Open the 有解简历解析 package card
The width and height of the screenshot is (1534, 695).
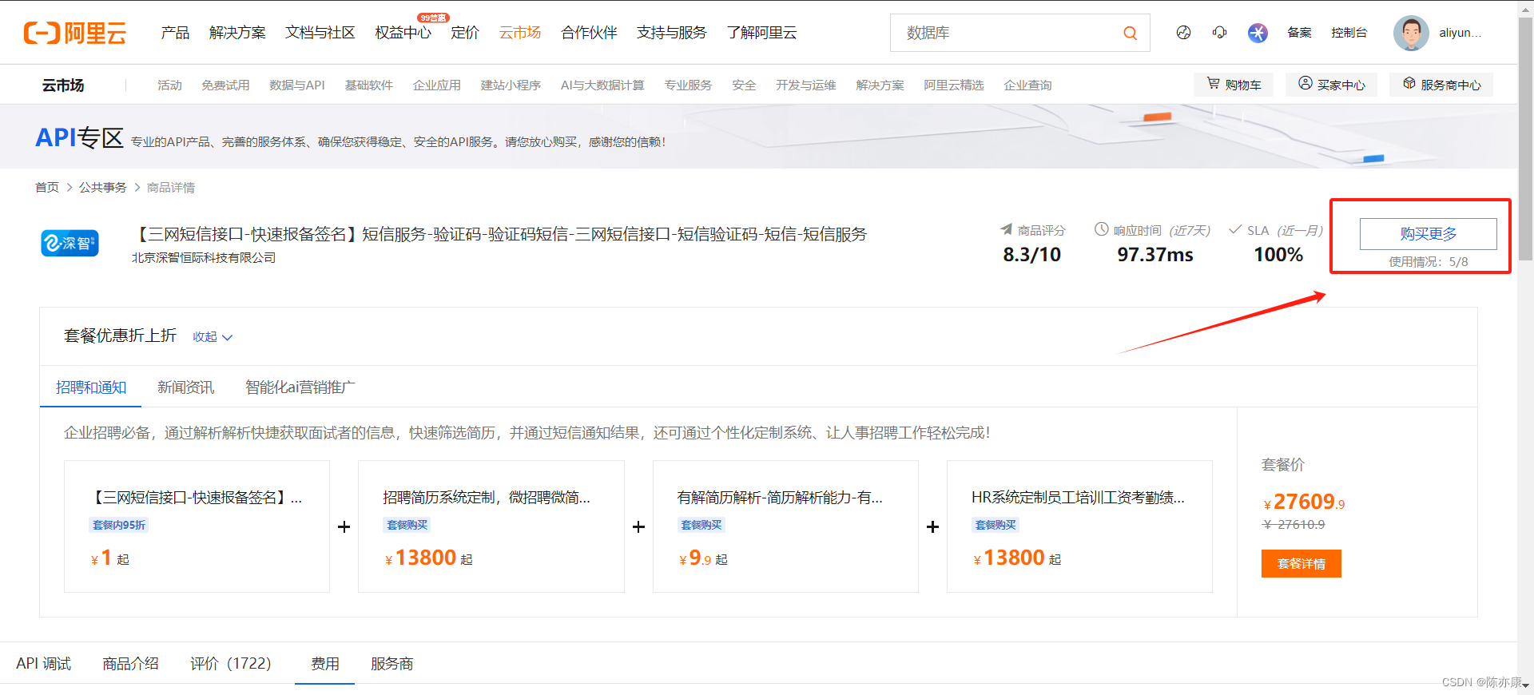(x=785, y=526)
